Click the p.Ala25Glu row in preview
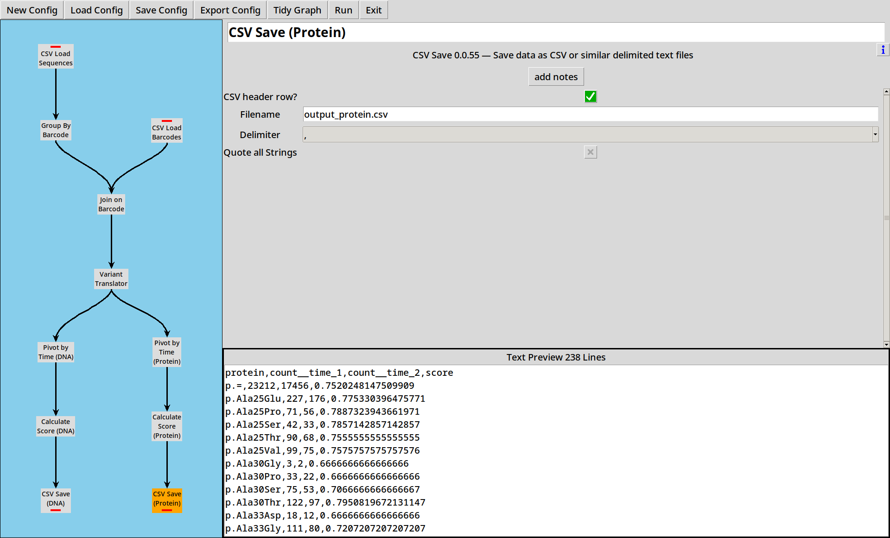The width and height of the screenshot is (890, 538). (325, 399)
